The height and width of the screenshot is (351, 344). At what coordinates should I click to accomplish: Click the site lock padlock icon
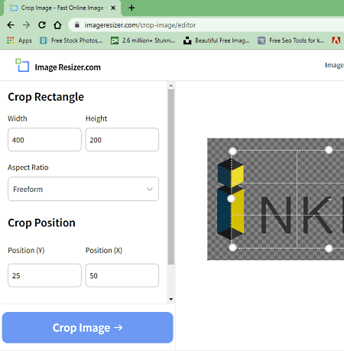click(x=77, y=25)
